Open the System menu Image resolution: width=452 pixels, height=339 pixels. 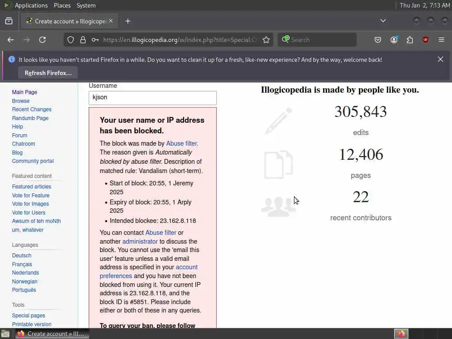tap(86, 5)
